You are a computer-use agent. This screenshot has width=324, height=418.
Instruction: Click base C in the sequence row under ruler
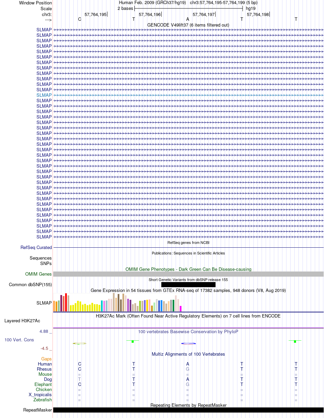coord(80,19)
